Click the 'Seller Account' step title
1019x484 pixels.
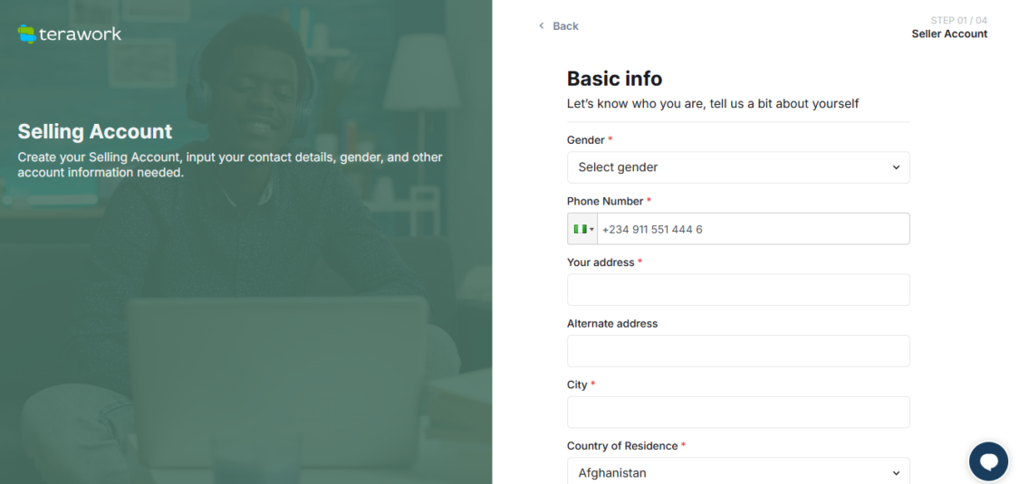pyautogui.click(x=949, y=34)
